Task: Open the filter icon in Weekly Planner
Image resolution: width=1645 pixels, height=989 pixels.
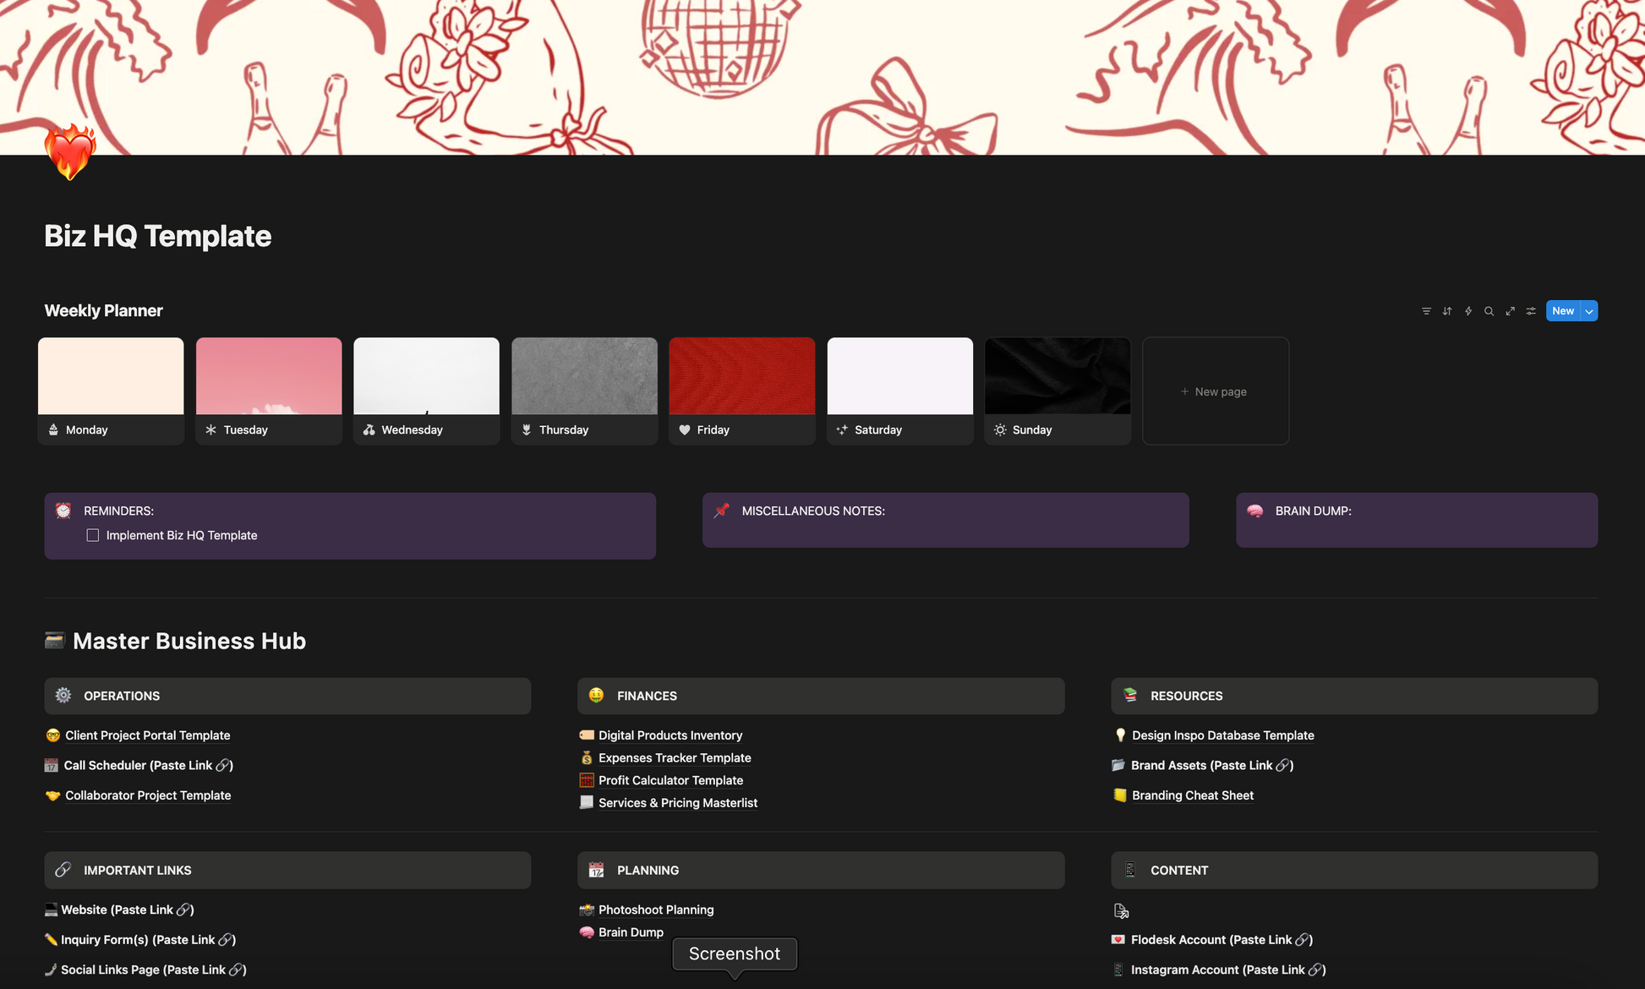Action: coord(1426,311)
